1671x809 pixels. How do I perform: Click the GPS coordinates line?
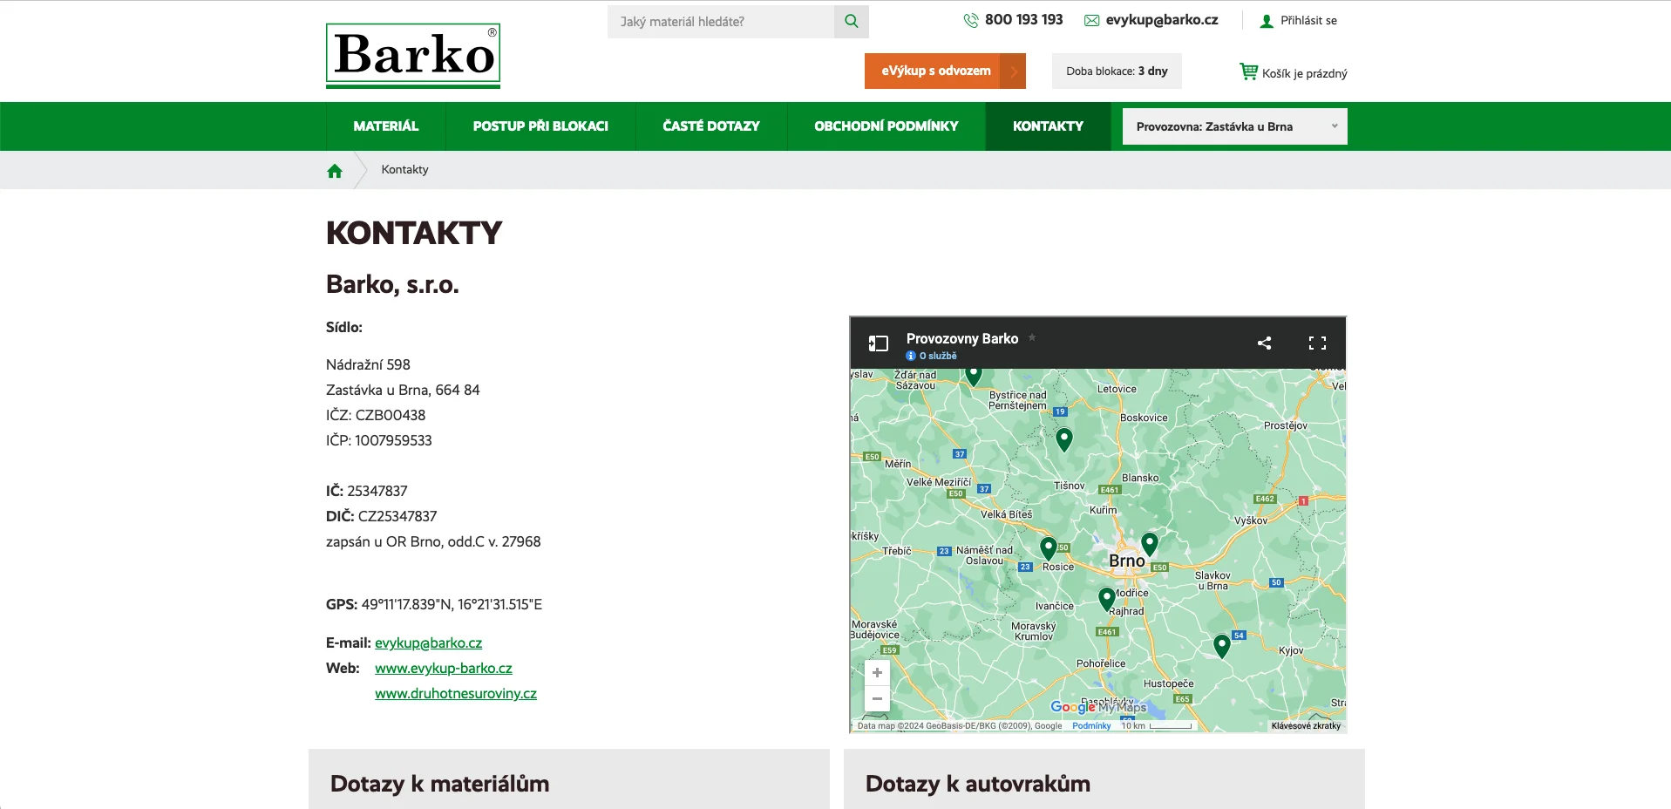[x=434, y=605]
